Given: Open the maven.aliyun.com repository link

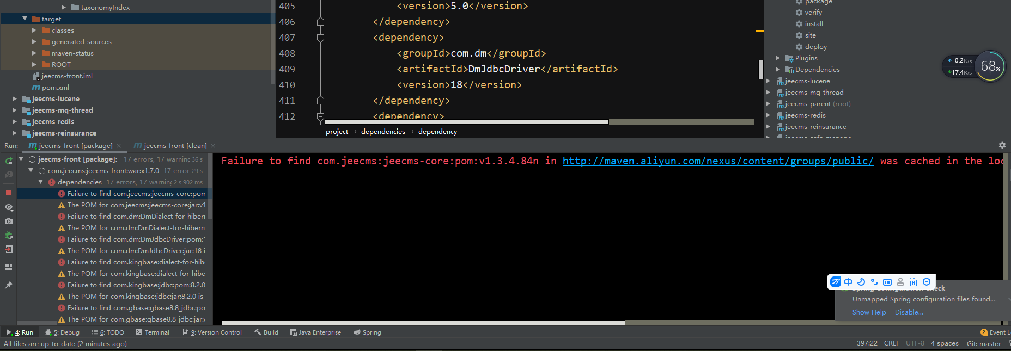Looking at the screenshot, I should coord(718,161).
